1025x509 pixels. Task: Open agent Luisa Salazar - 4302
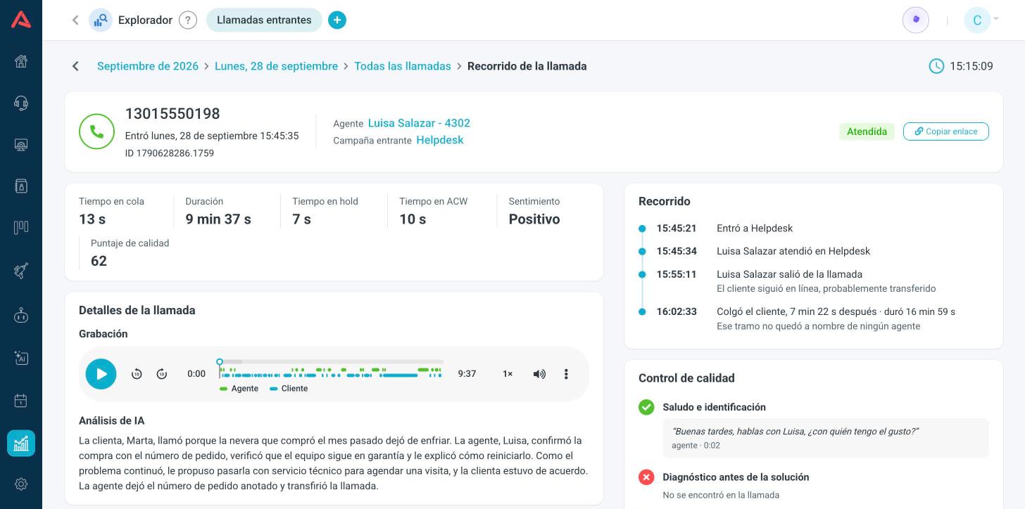(x=419, y=123)
